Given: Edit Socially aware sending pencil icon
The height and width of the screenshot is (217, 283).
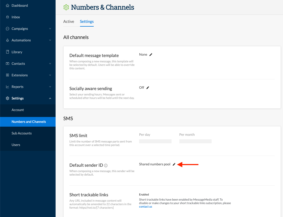Looking at the screenshot, I should pos(148,88).
